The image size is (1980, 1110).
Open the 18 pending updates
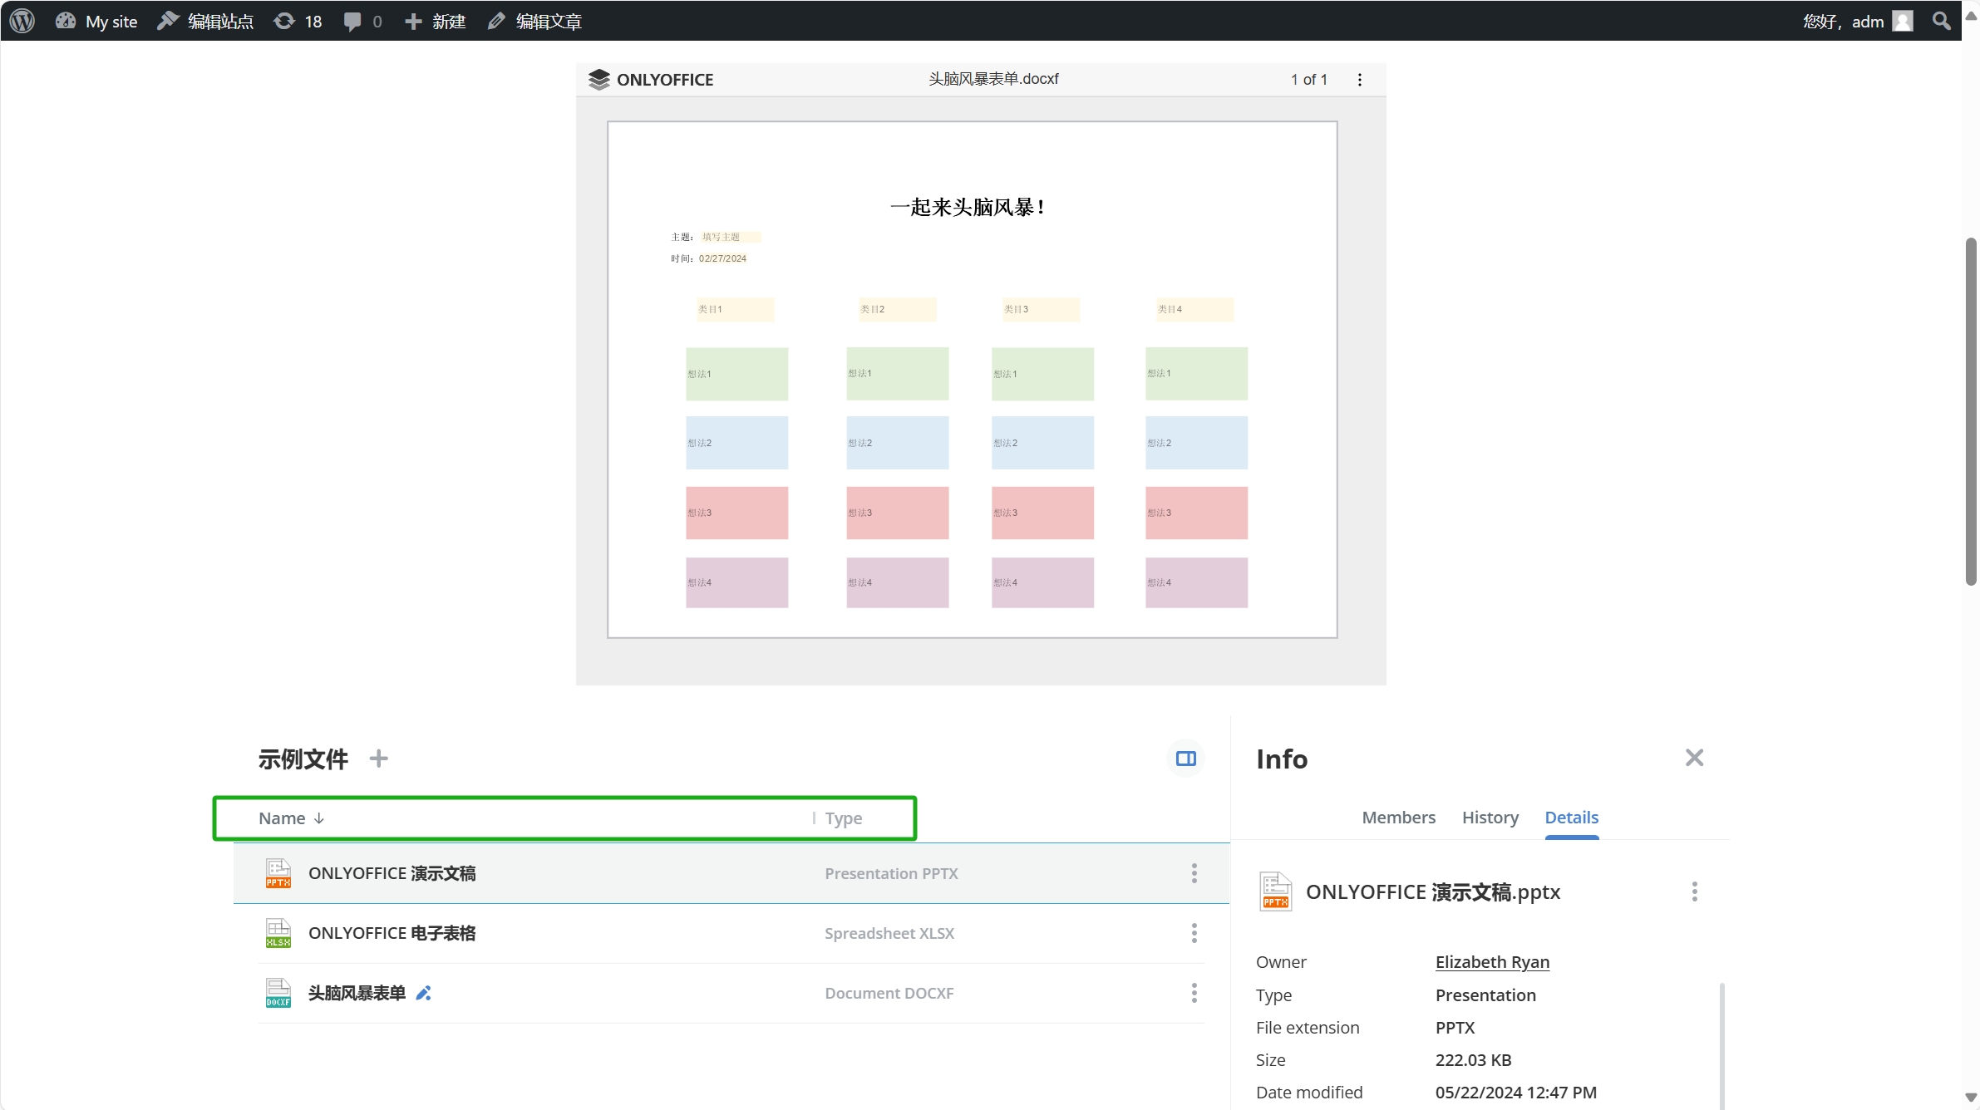(298, 21)
